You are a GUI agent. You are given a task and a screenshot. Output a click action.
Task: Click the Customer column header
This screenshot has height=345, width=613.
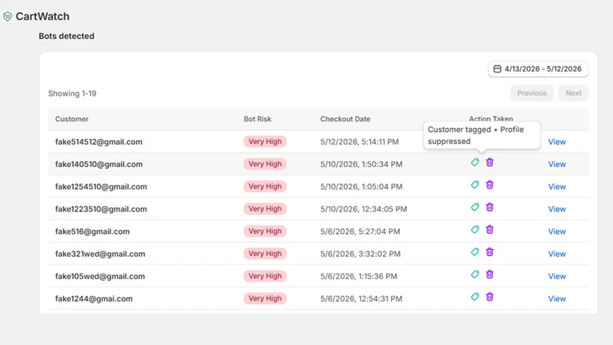pos(71,119)
